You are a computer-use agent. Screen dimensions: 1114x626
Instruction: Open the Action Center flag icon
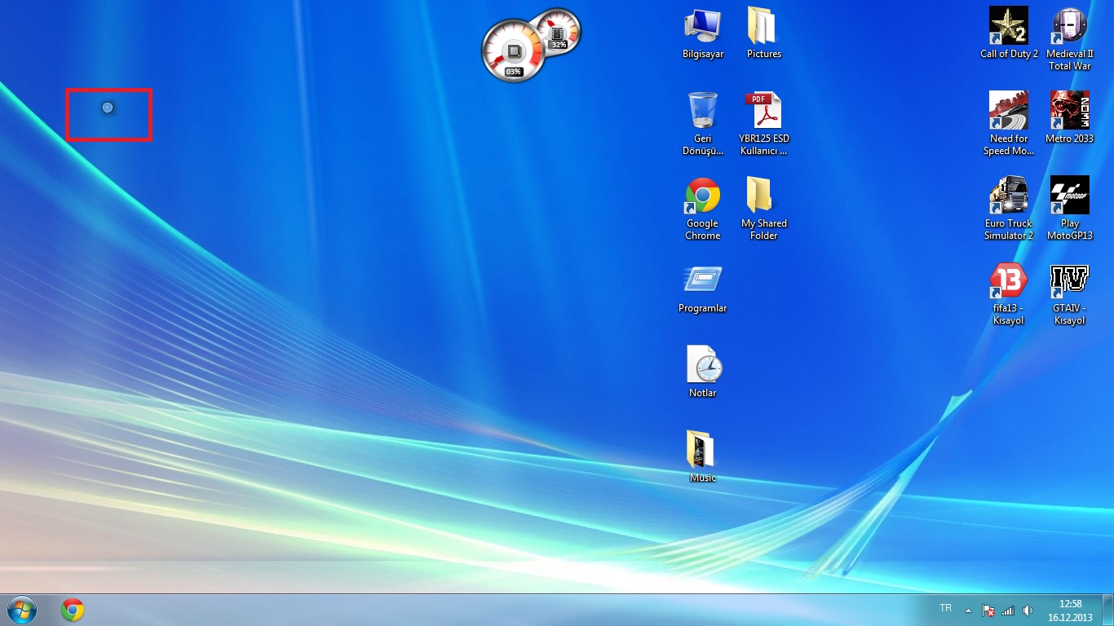tap(988, 610)
